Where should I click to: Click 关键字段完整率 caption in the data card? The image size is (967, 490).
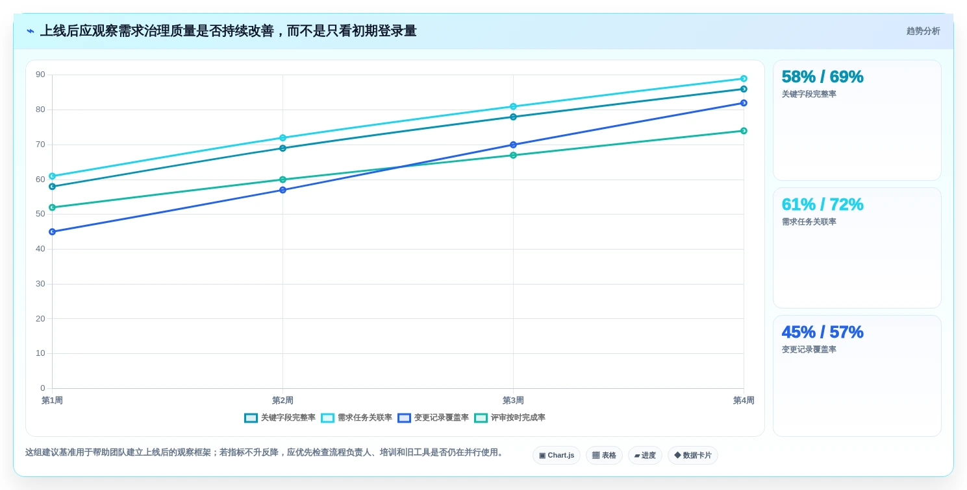click(809, 94)
